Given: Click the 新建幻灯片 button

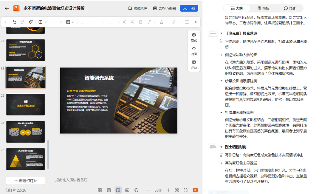Looking at the screenshot, I should (x=25, y=181).
